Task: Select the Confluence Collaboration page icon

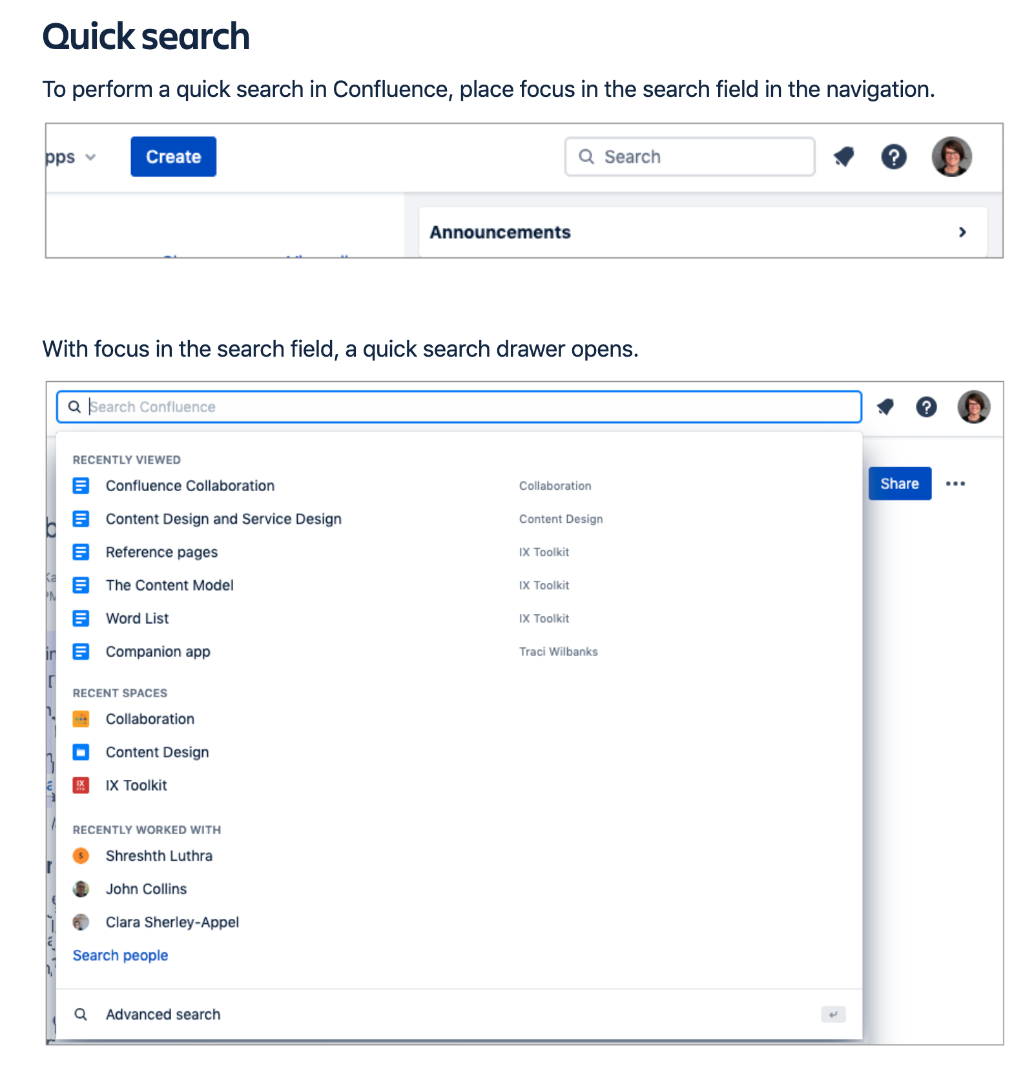Action: [x=81, y=485]
